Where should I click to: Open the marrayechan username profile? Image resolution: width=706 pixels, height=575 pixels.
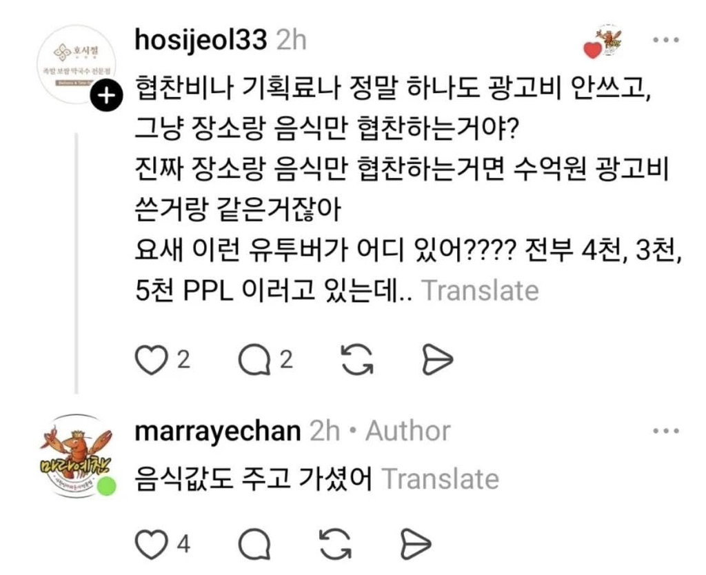[217, 431]
